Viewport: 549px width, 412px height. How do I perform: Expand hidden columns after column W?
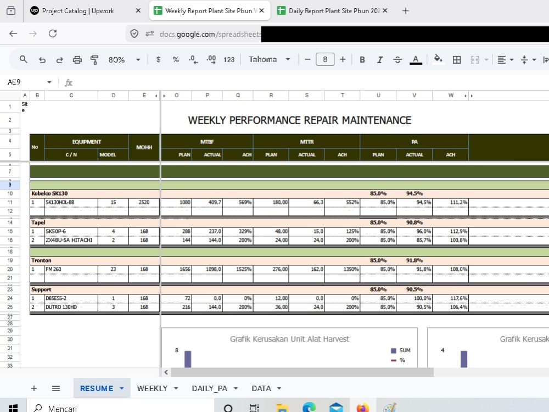(x=472, y=96)
